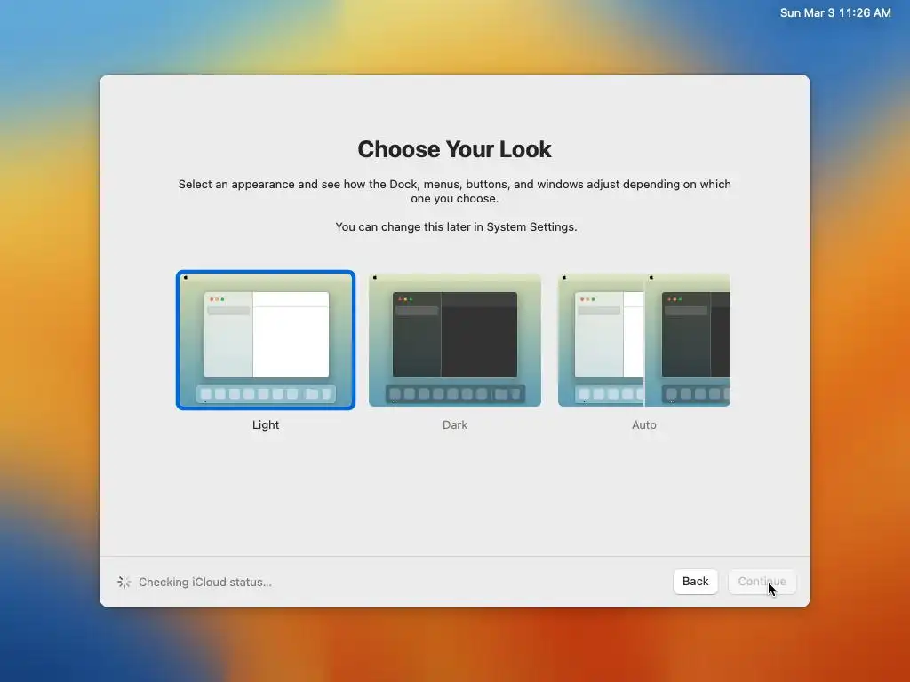Click the Choose Your Look heading
Viewport: 910px width, 682px height.
pos(454,149)
